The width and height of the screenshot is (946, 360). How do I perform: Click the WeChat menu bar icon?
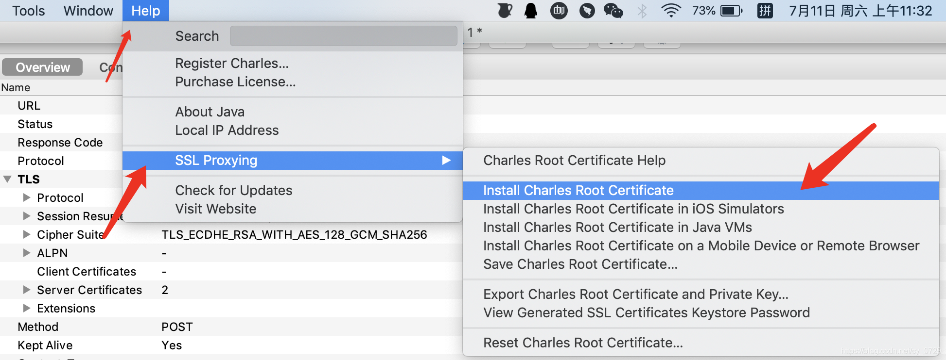point(613,11)
